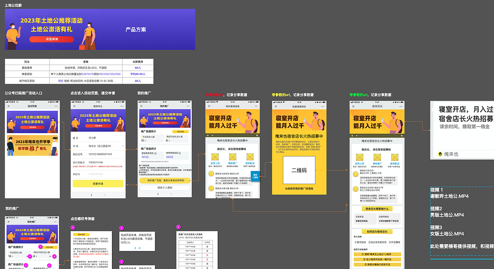
Task: Select the 进货上架 icon on the 招募 page
Action: 215,156
